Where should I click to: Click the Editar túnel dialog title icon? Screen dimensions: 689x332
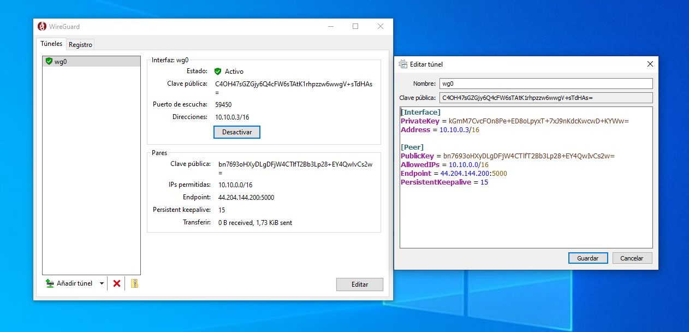[x=403, y=64]
